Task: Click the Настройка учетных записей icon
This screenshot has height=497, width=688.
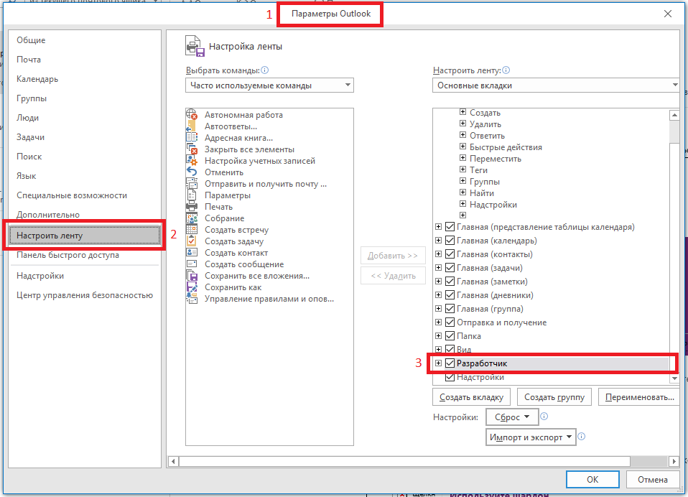Action: tap(192, 161)
